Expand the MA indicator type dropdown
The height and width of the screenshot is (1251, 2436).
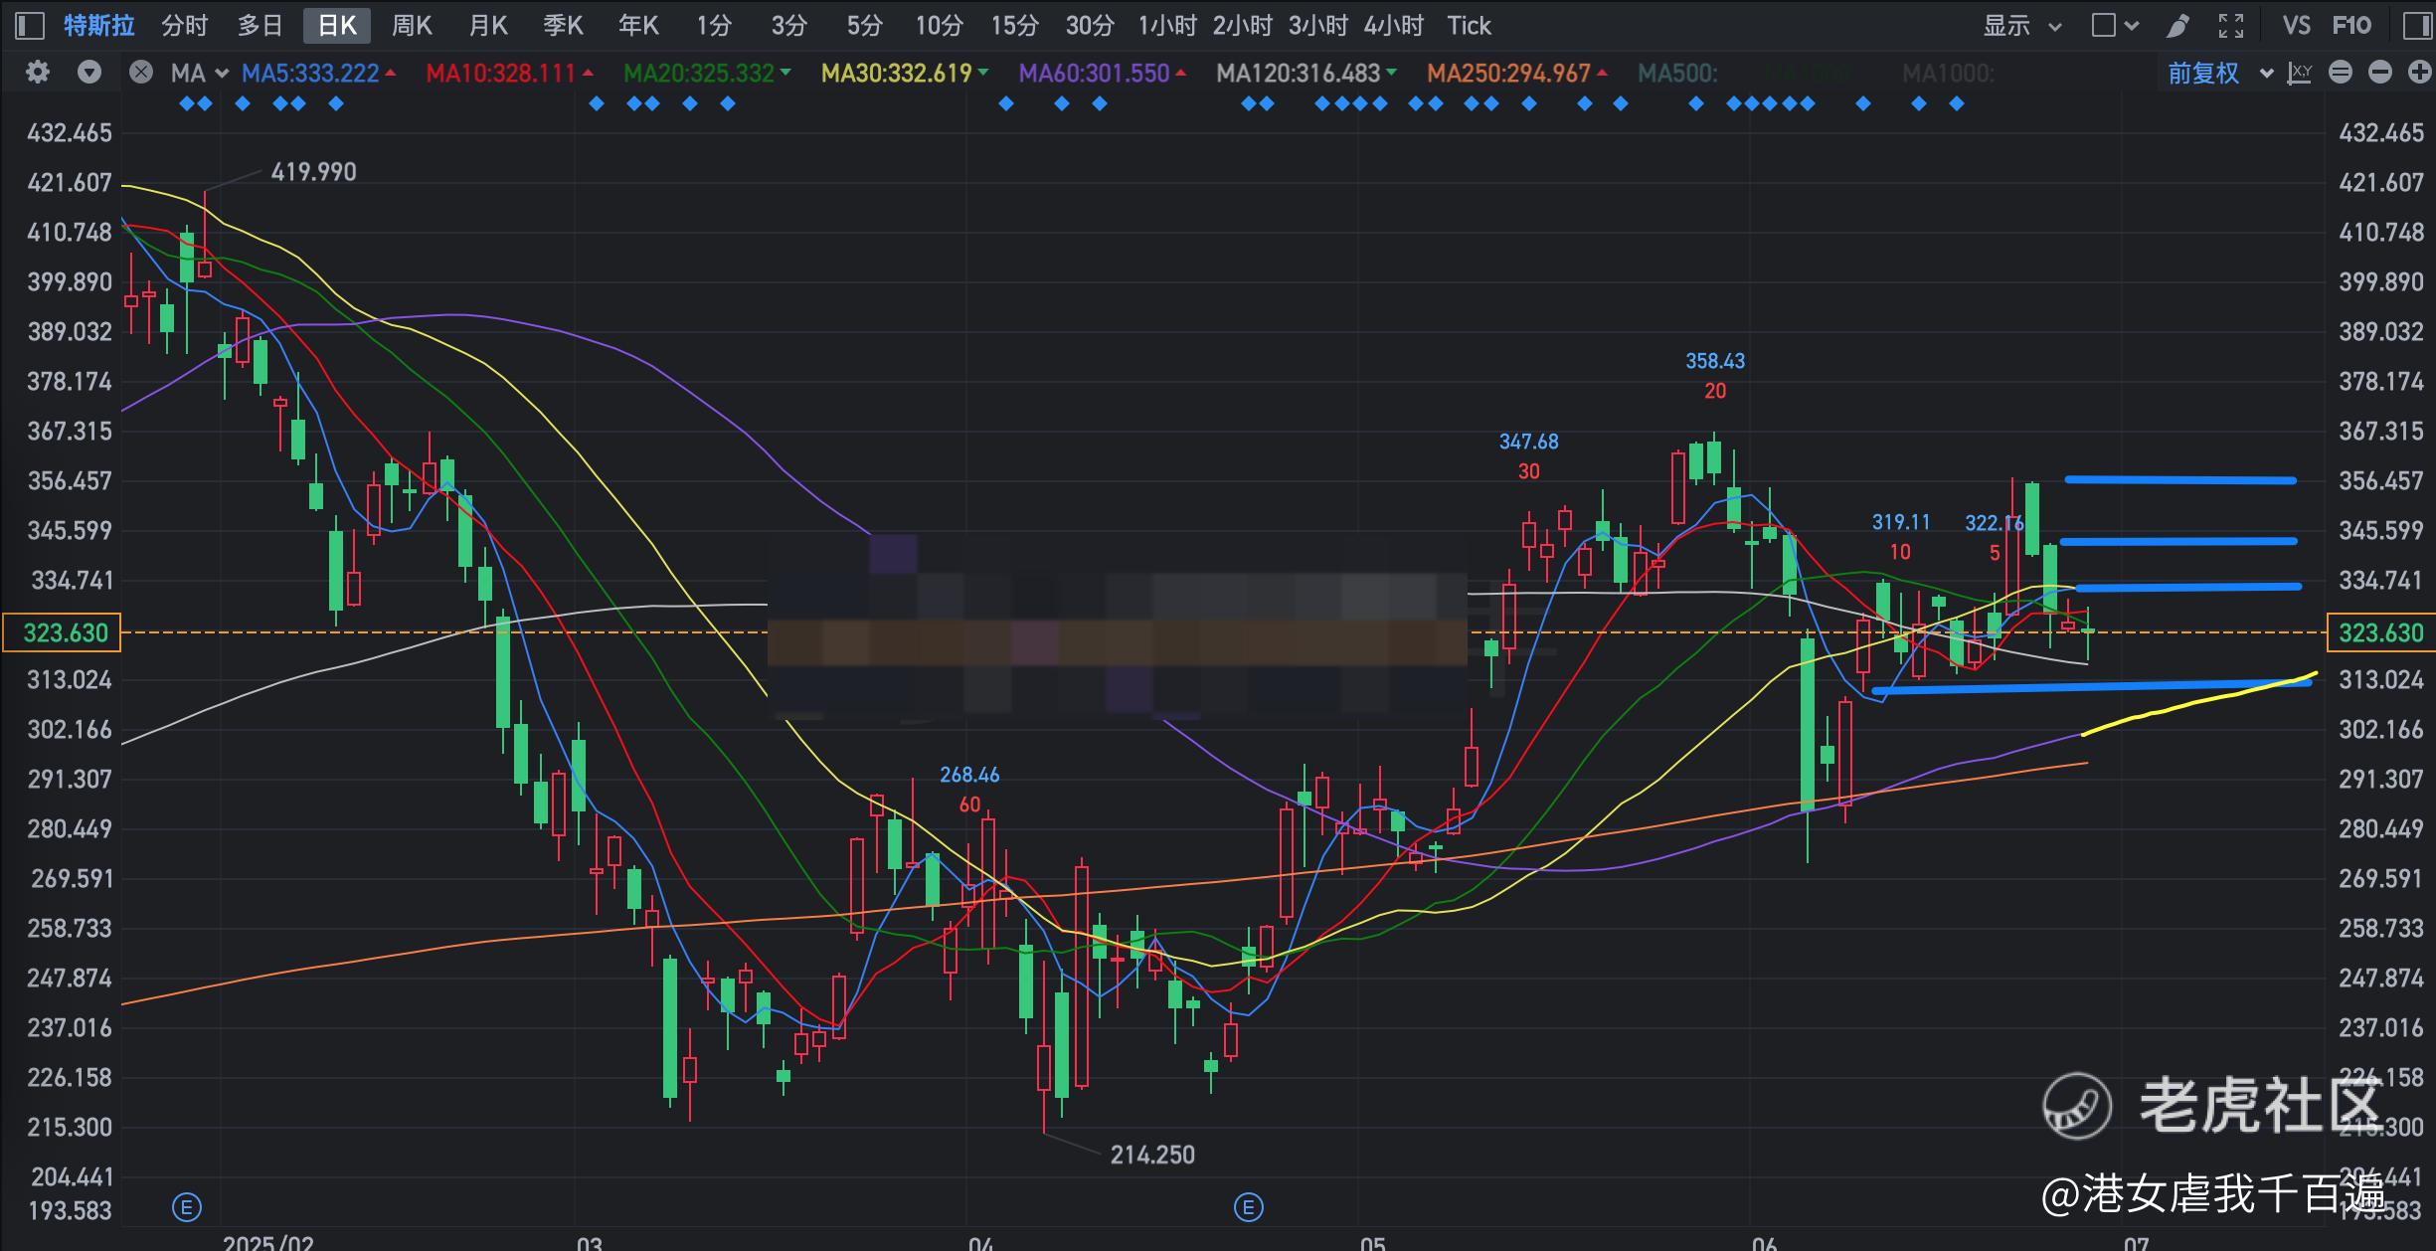click(x=221, y=73)
